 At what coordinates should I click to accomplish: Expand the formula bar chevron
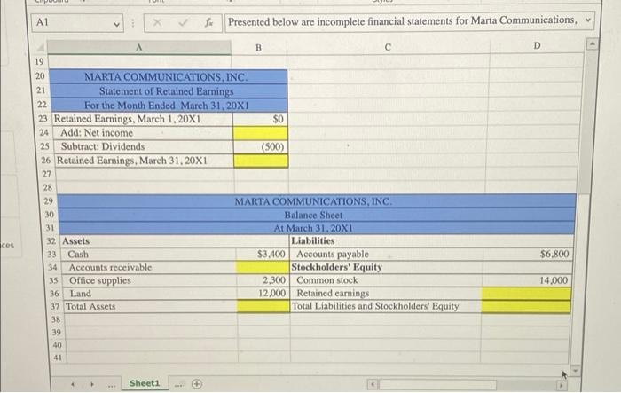[587, 19]
